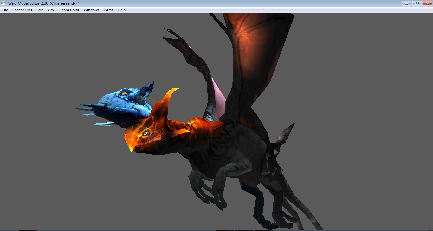Open the File menu
Viewport: 433px width, 231px height.
point(5,10)
